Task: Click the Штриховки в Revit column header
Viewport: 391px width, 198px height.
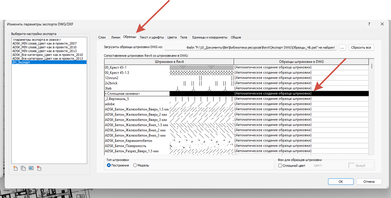Action: pyautogui.click(x=169, y=62)
